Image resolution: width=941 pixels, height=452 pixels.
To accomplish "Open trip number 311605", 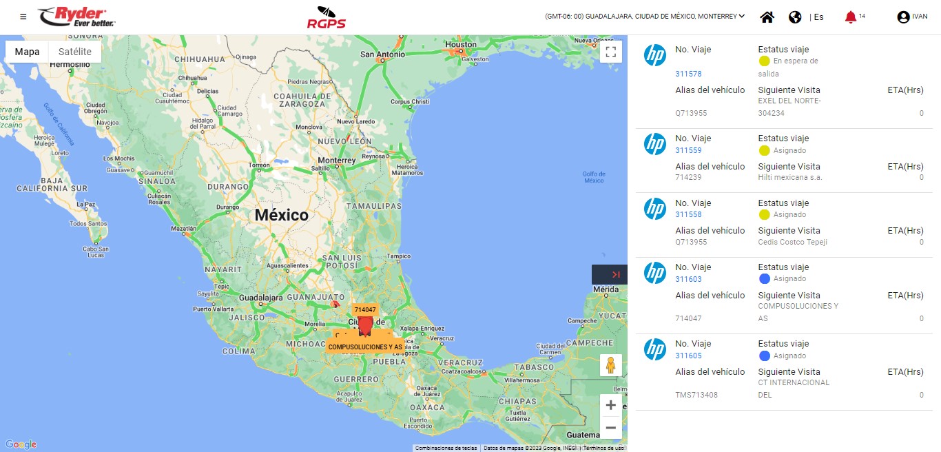I will [x=688, y=356].
